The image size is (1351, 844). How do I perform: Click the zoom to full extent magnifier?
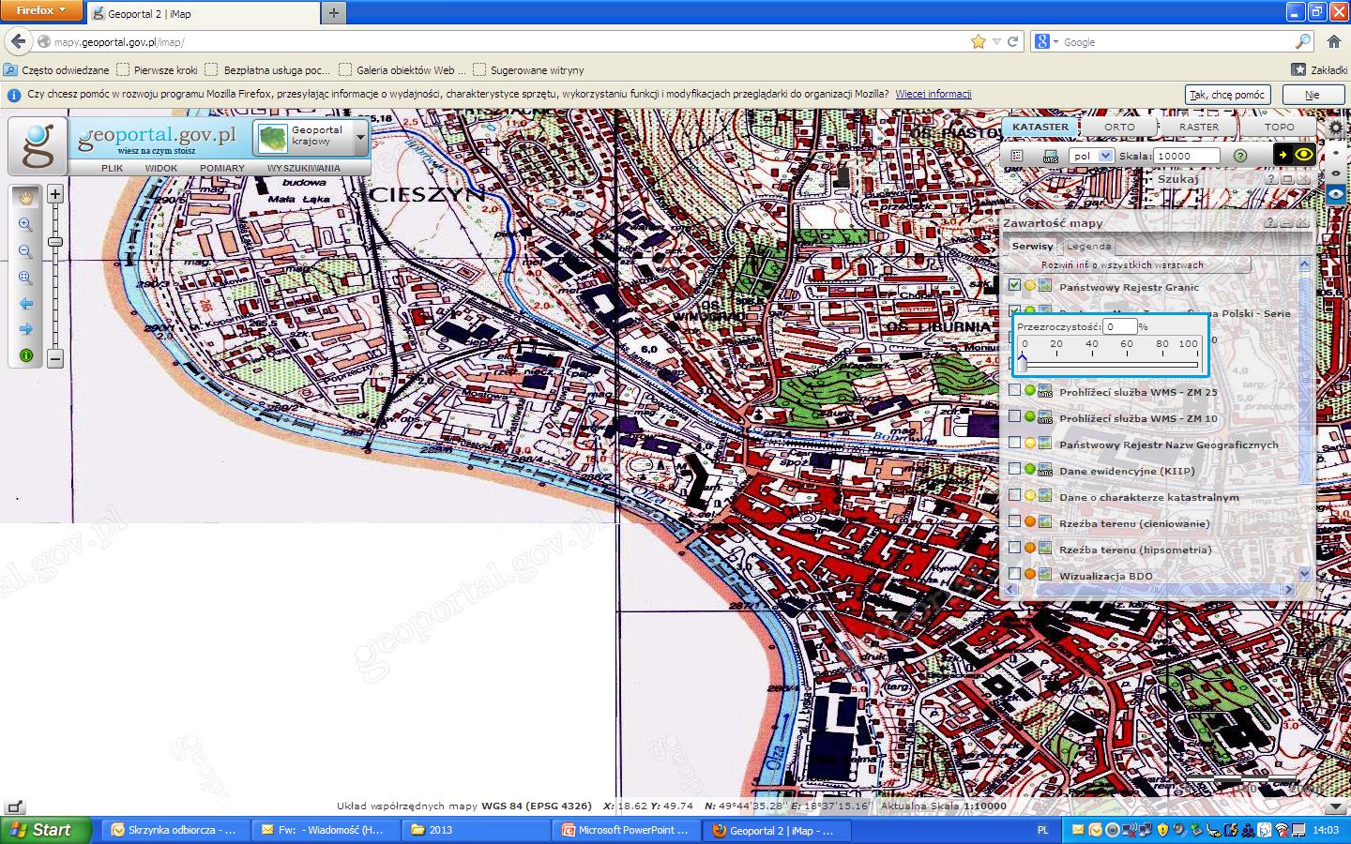(25, 278)
